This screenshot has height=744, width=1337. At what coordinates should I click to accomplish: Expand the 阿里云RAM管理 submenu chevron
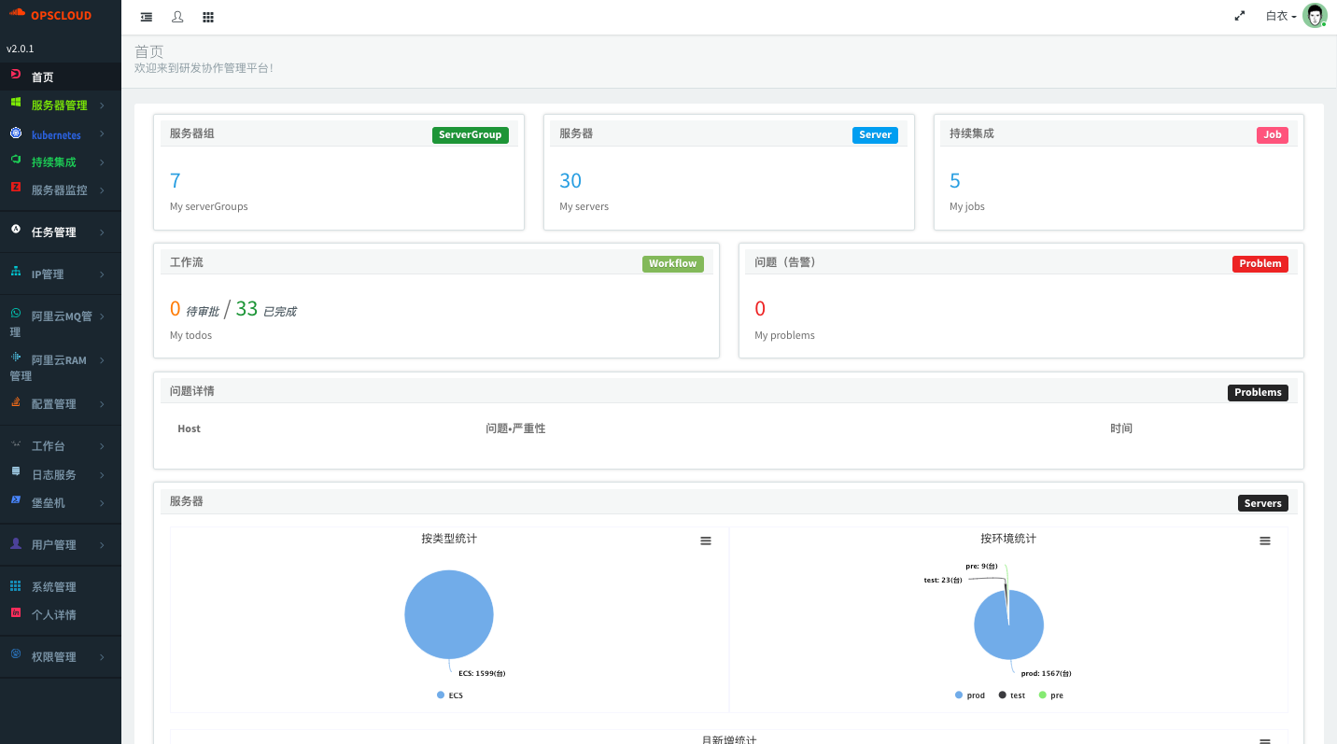102,360
